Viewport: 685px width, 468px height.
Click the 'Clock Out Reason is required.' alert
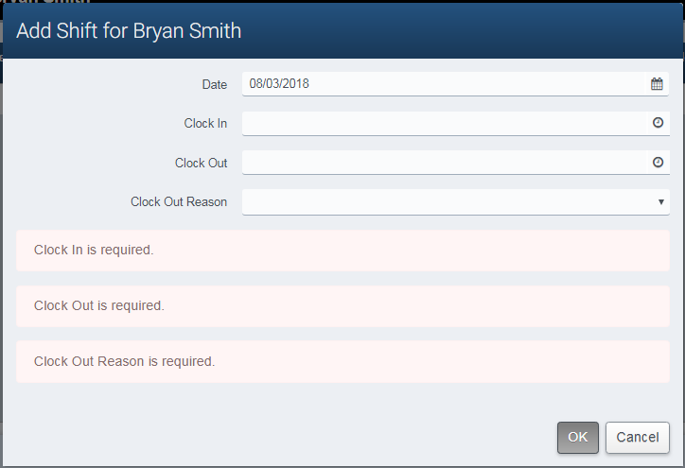click(125, 361)
